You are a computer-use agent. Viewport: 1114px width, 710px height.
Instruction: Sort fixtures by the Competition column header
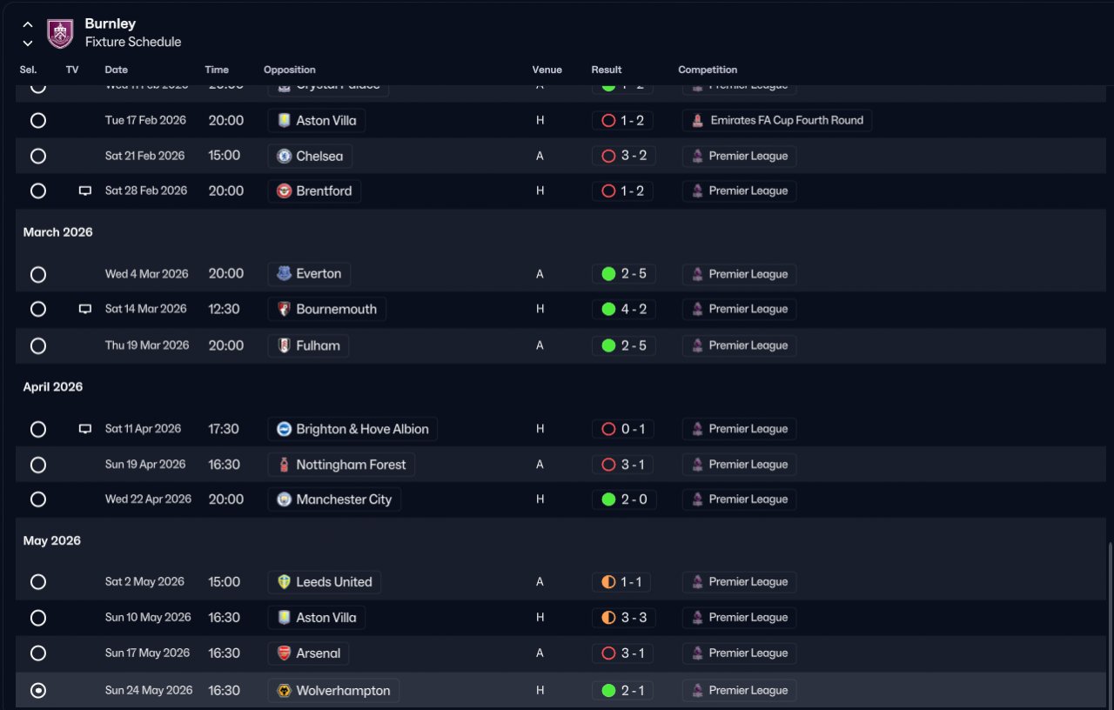[708, 70]
